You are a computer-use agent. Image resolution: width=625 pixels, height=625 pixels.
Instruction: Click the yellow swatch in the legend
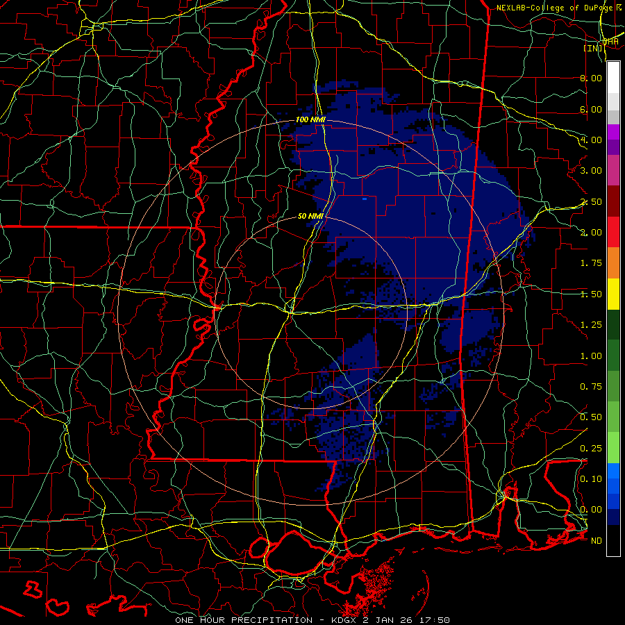pyautogui.click(x=613, y=294)
